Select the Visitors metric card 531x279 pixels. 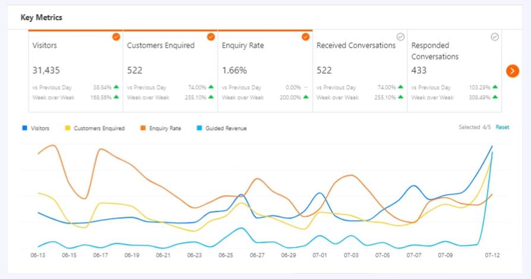click(x=75, y=71)
